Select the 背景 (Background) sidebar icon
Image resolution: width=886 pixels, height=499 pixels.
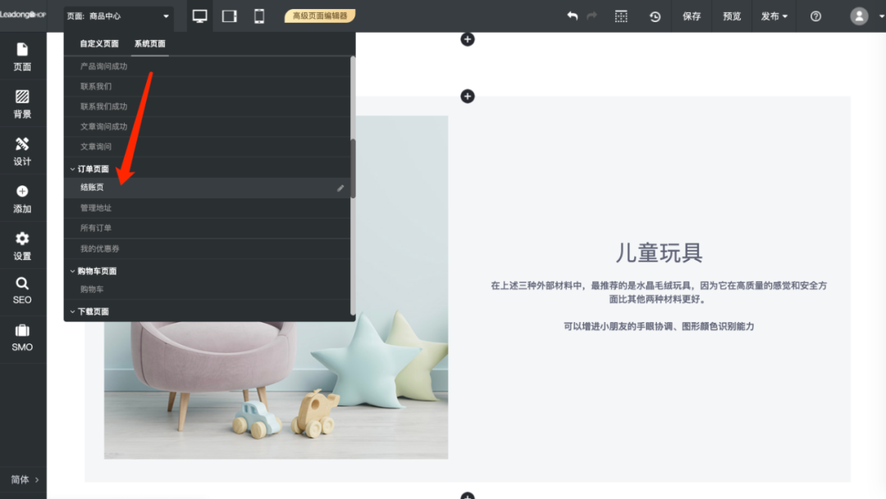22,103
